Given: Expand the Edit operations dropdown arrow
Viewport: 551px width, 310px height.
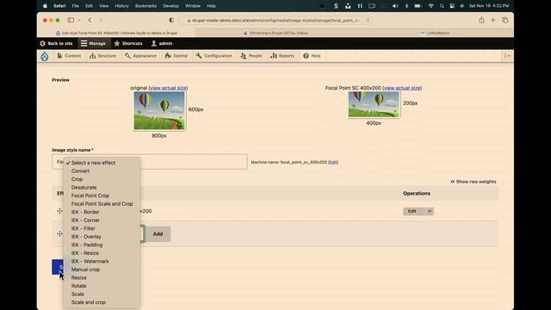Looking at the screenshot, I should click(430, 211).
